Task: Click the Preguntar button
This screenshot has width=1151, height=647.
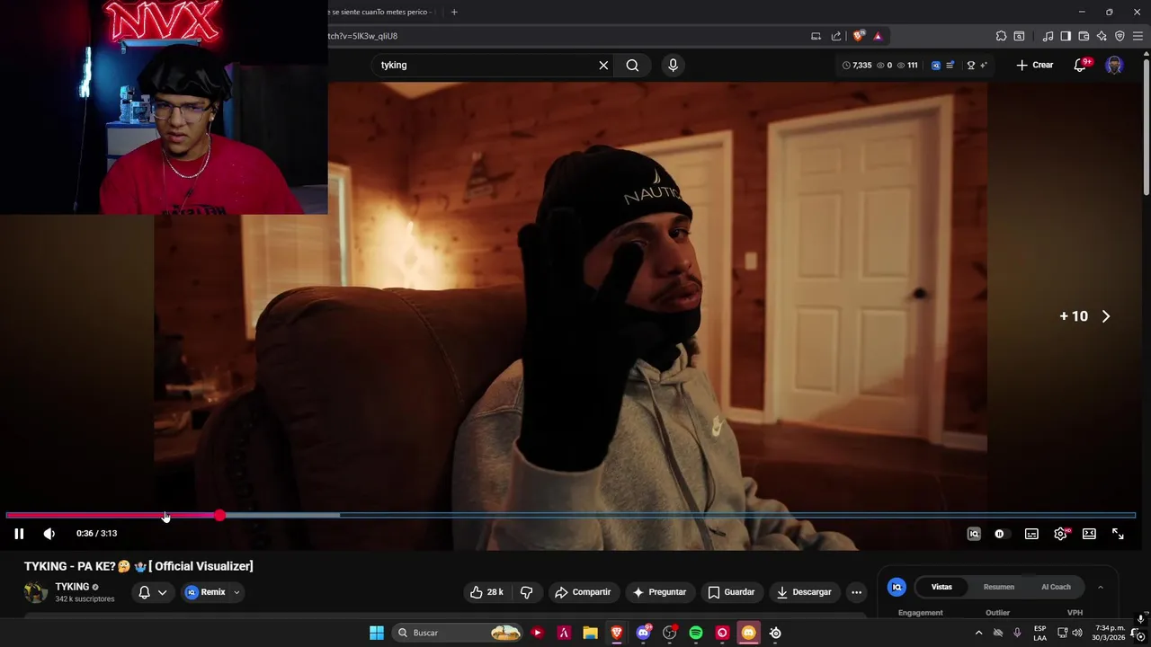Action: click(659, 592)
